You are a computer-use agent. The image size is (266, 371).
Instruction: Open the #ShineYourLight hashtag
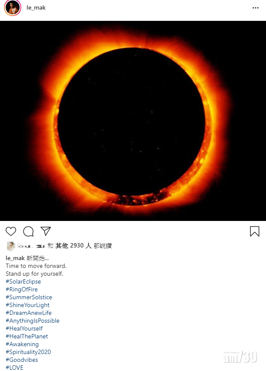pos(27,305)
